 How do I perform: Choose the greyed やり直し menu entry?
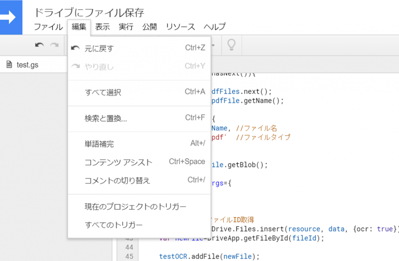(x=139, y=67)
